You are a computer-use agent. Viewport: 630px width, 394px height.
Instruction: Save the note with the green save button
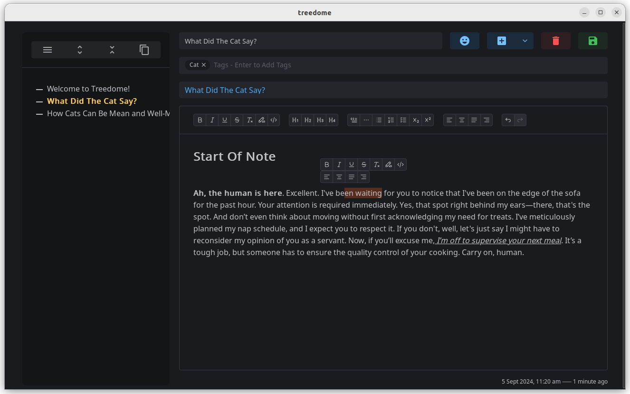pos(592,41)
